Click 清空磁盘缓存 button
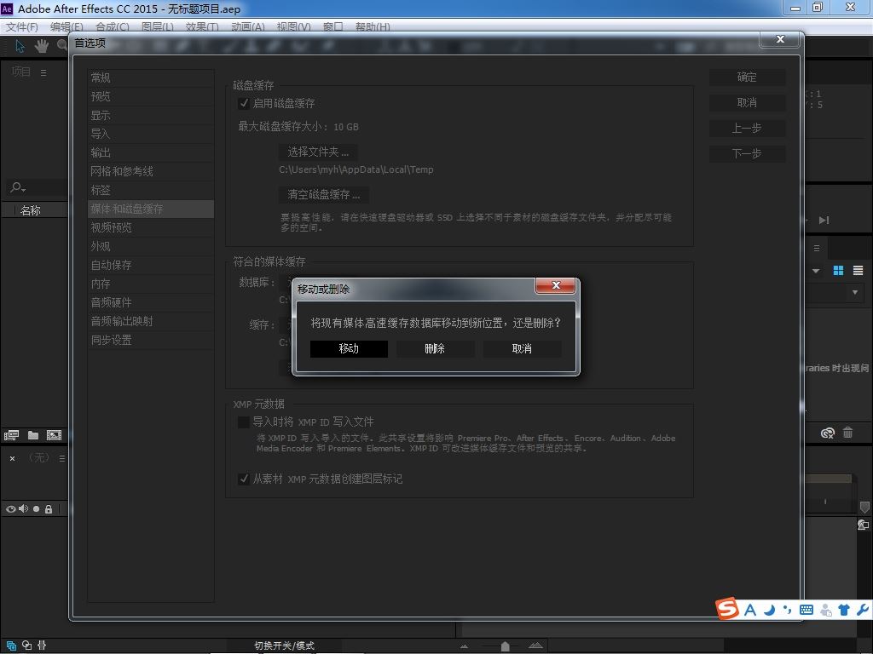This screenshot has width=873, height=654. tap(323, 195)
